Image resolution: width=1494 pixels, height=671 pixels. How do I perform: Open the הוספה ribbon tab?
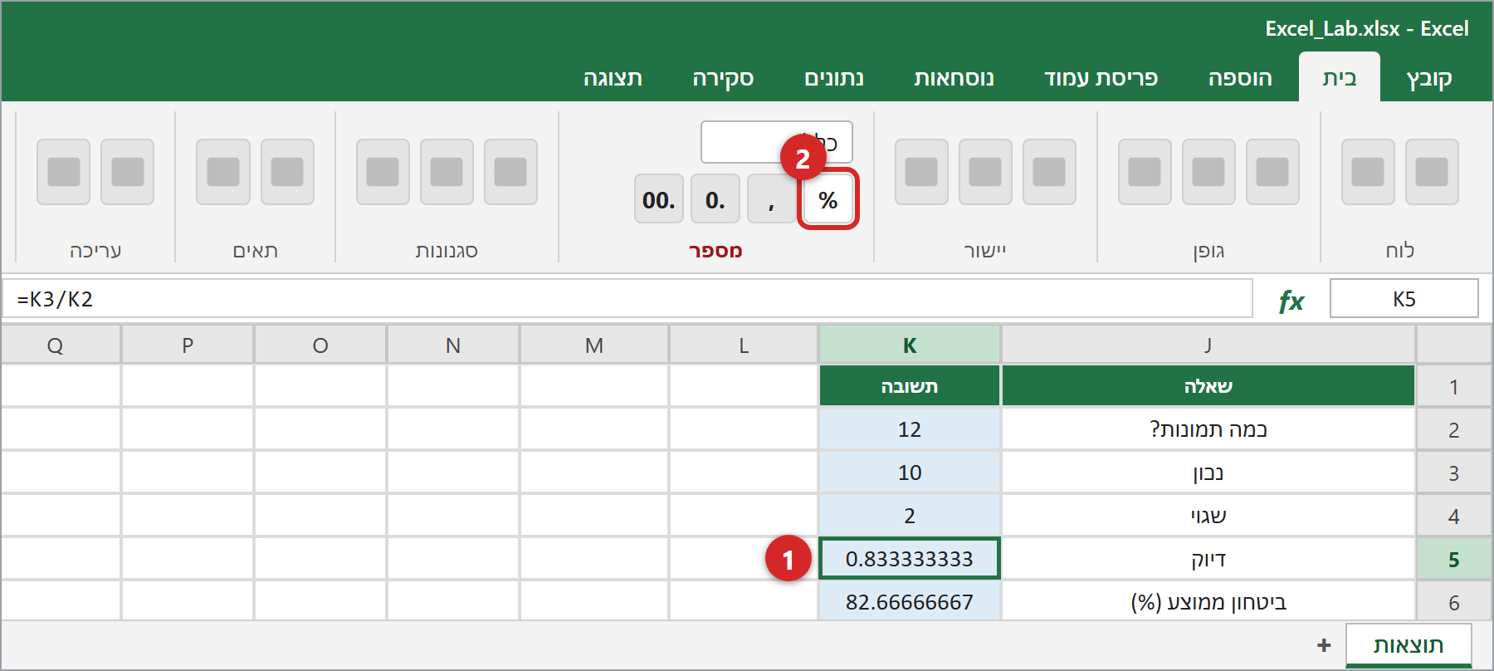pos(1240,78)
